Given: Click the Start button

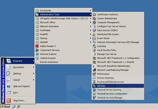Looking at the screenshot, I should pyautogui.click(x=5, y=107).
